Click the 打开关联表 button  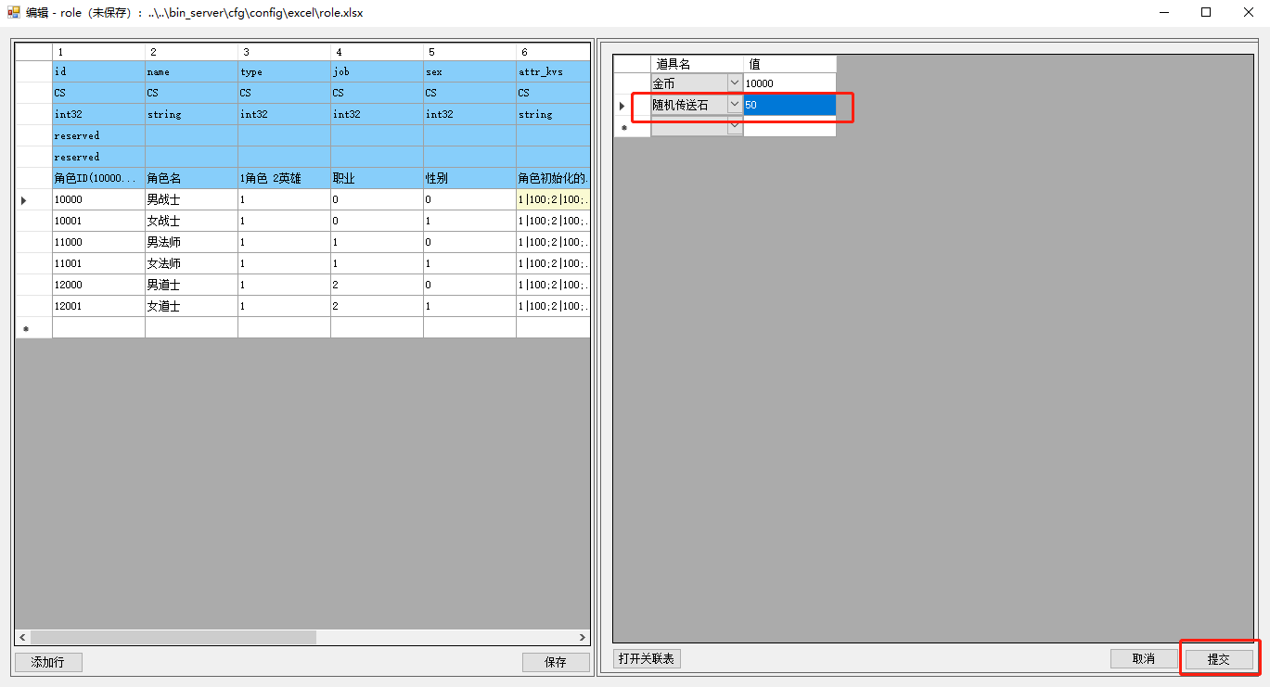[x=648, y=659]
